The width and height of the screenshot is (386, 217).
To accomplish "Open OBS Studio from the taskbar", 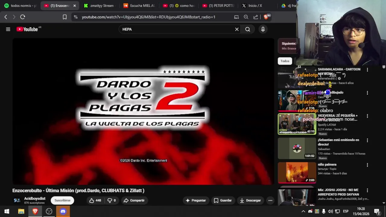I will point(49,211).
